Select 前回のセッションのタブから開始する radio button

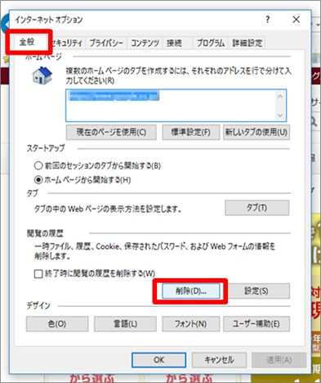38,165
